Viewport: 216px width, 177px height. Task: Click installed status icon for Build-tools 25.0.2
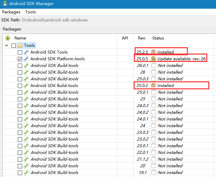pos(154,85)
